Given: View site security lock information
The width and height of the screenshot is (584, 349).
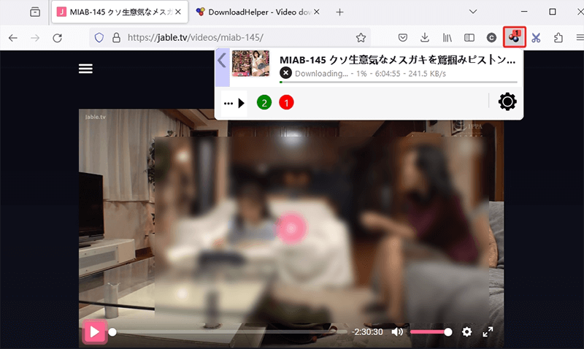Looking at the screenshot, I should tap(117, 38).
